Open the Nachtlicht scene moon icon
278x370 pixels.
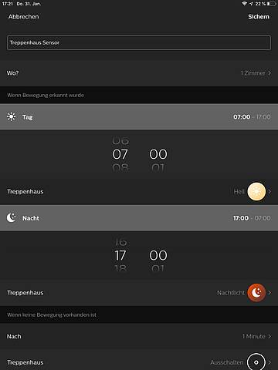[256, 293]
